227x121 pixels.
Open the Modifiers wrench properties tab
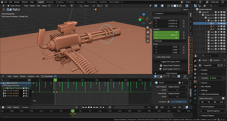pos(195,91)
